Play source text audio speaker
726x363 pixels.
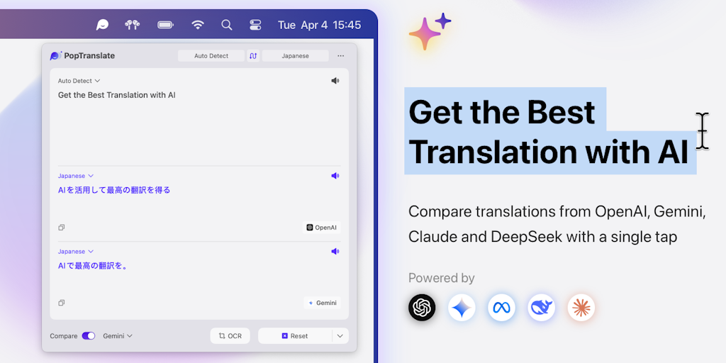tap(335, 81)
